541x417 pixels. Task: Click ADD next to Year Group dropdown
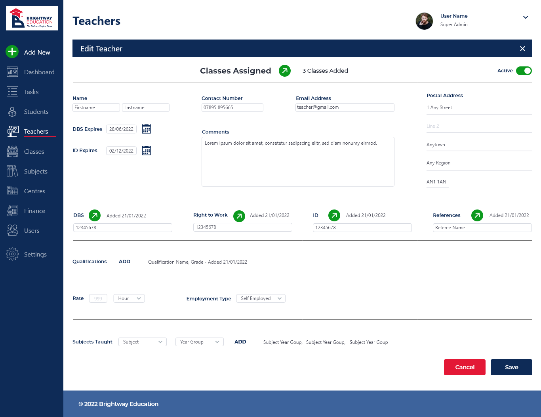(x=240, y=342)
